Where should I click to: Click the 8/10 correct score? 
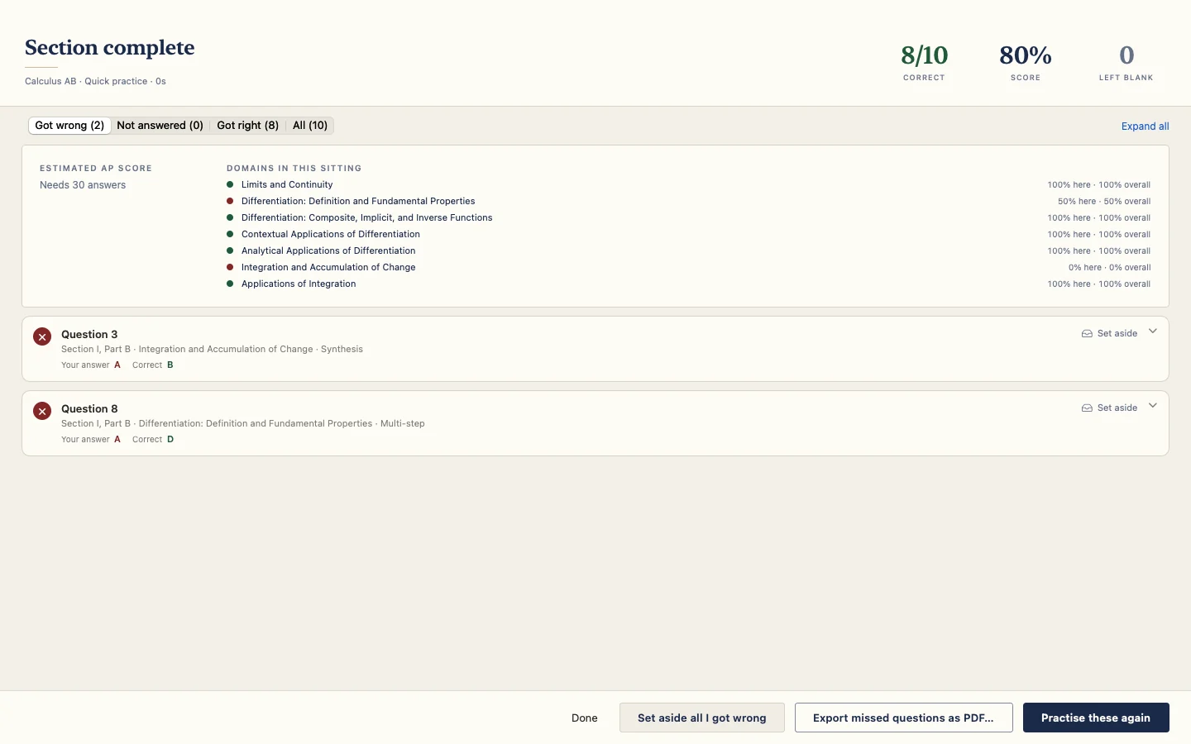(924, 55)
